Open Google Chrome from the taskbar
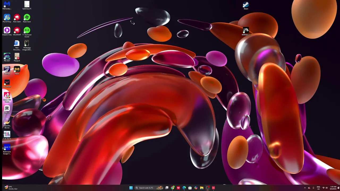Viewport: 340px width, 191px height. coord(173,188)
